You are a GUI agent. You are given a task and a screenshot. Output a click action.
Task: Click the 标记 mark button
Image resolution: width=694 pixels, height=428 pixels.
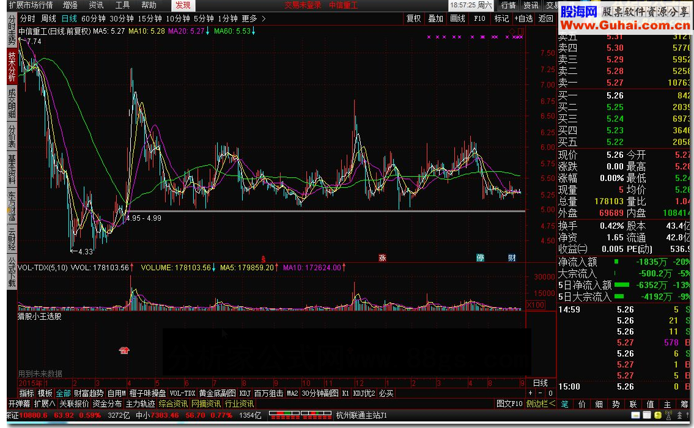click(501, 18)
